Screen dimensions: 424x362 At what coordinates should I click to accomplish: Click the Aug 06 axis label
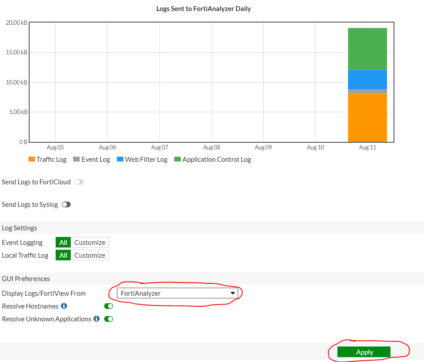(107, 148)
